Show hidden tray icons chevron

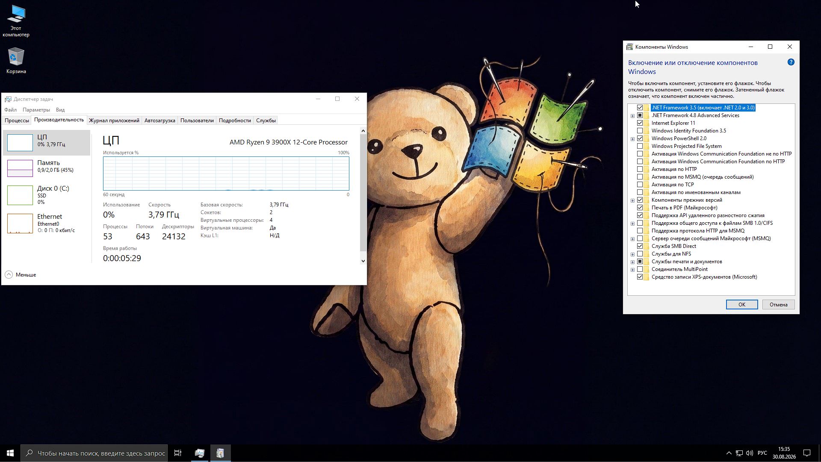pyautogui.click(x=729, y=453)
